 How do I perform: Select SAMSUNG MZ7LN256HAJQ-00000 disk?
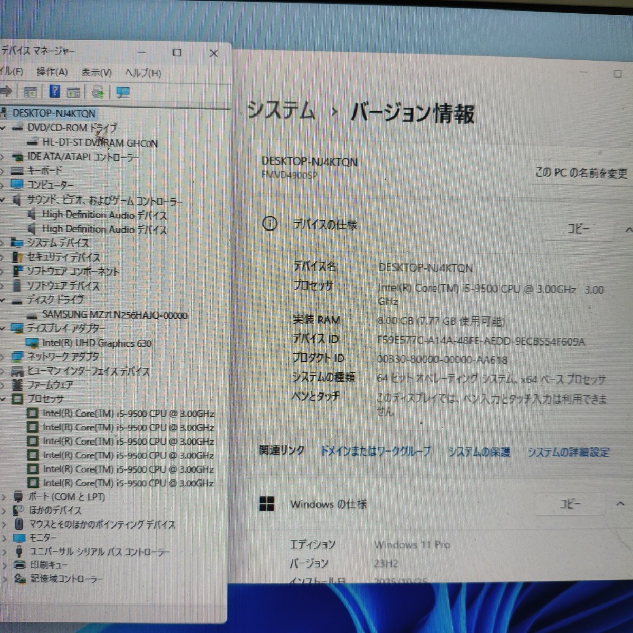tap(114, 315)
